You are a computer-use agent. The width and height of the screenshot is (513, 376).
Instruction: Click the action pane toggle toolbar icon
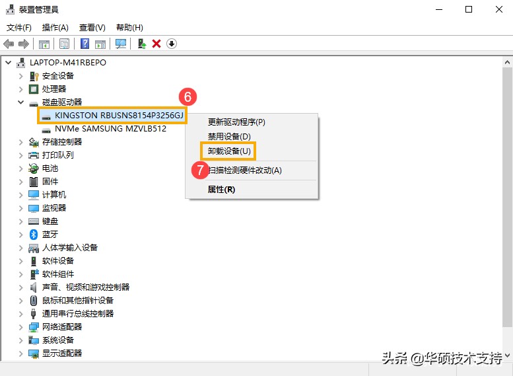coord(100,44)
